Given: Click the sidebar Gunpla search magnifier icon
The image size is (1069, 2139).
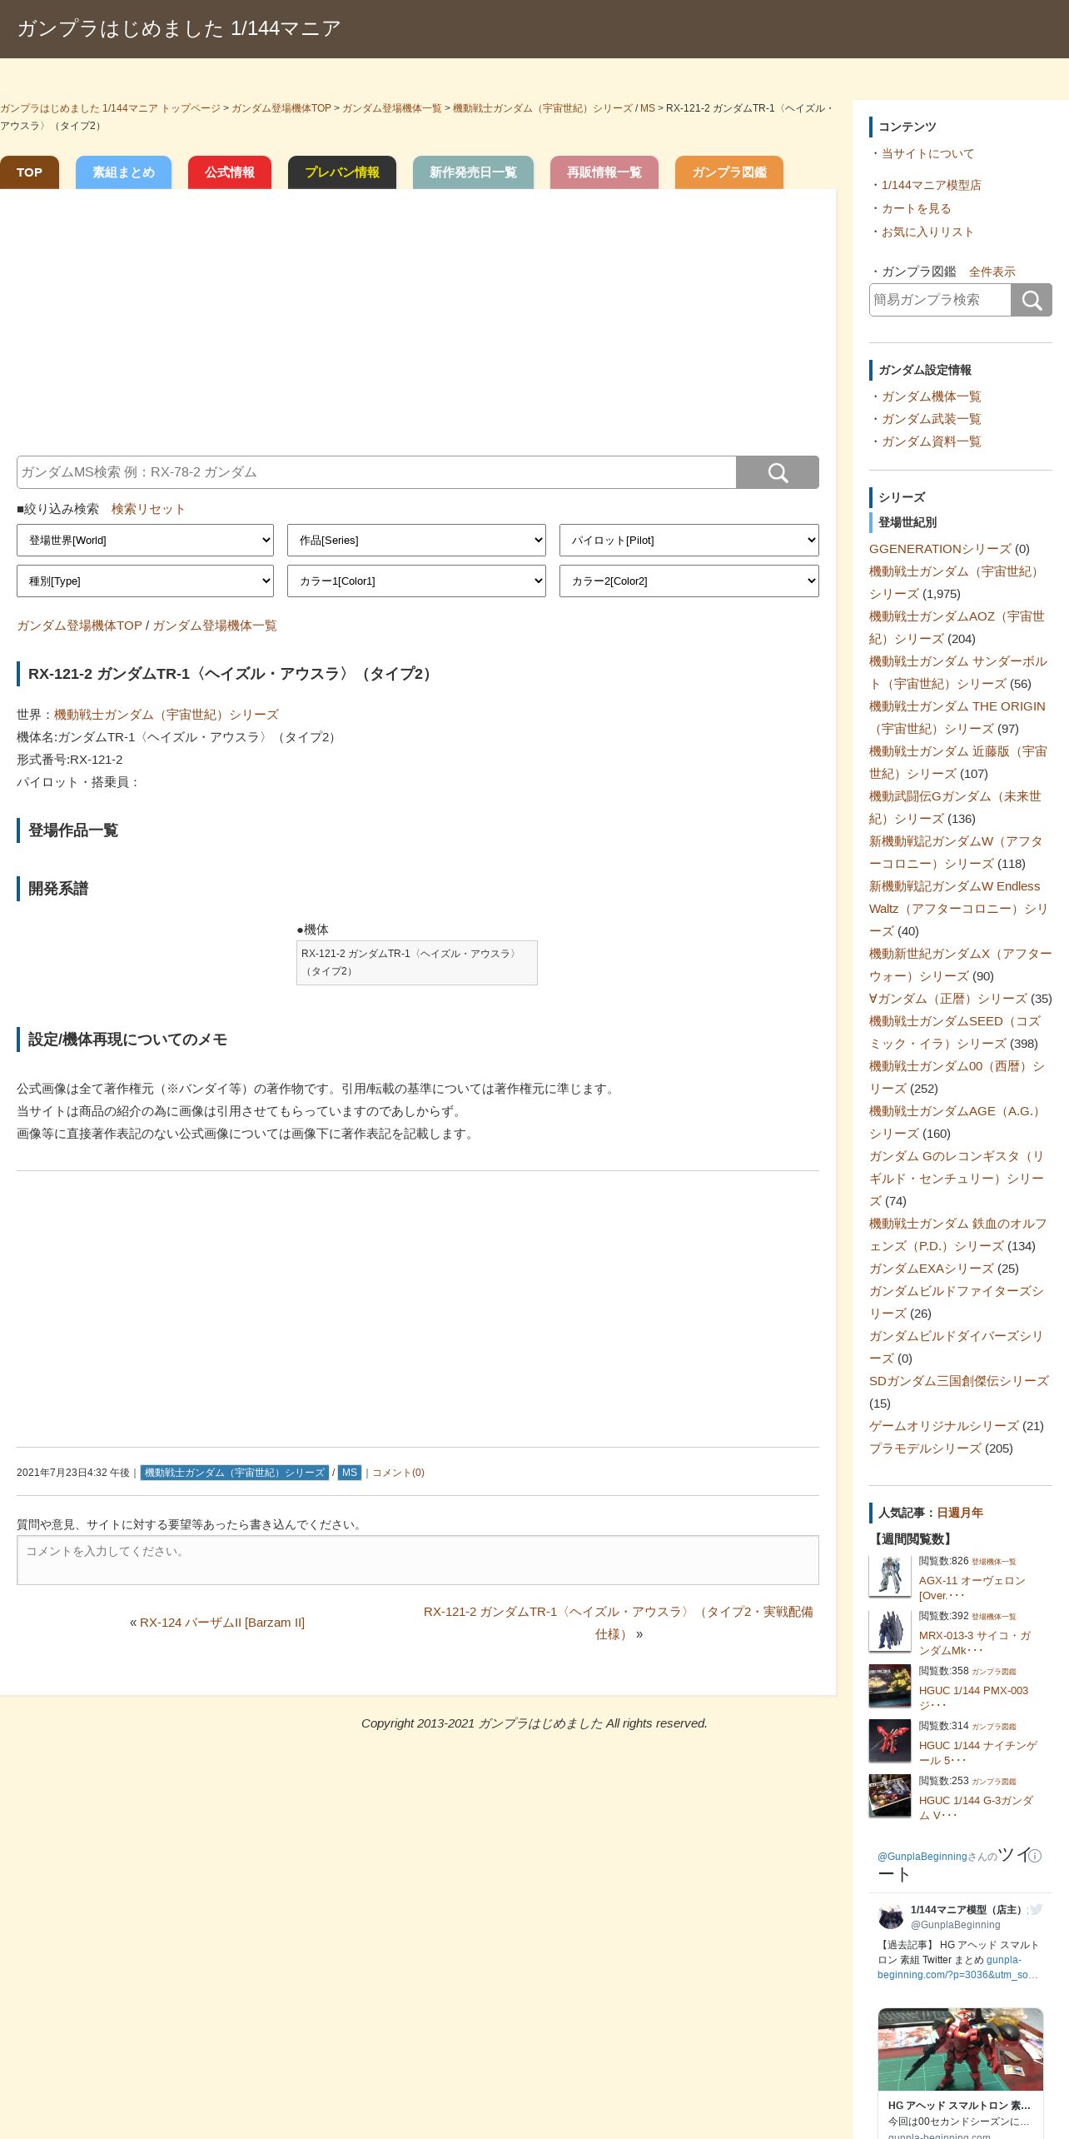Looking at the screenshot, I should [1032, 300].
